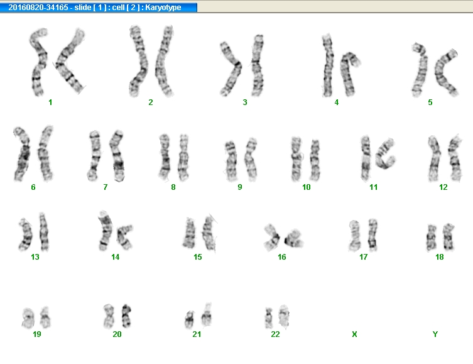The width and height of the screenshot is (473, 364).
Task: Click the green label '13'
Action: tap(35, 257)
